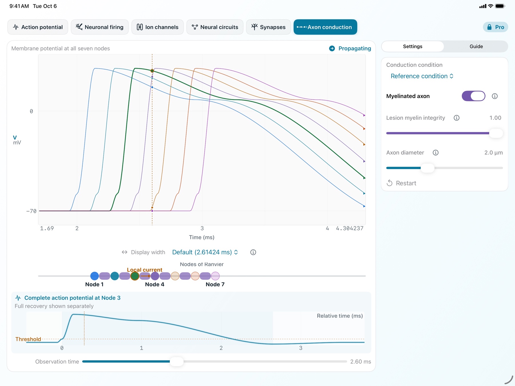515x386 pixels.
Task: Select the Node 7 light purple circle
Action: (215, 276)
